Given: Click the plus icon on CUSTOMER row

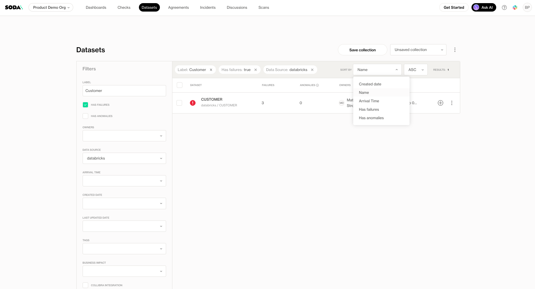Looking at the screenshot, I should coord(441,103).
